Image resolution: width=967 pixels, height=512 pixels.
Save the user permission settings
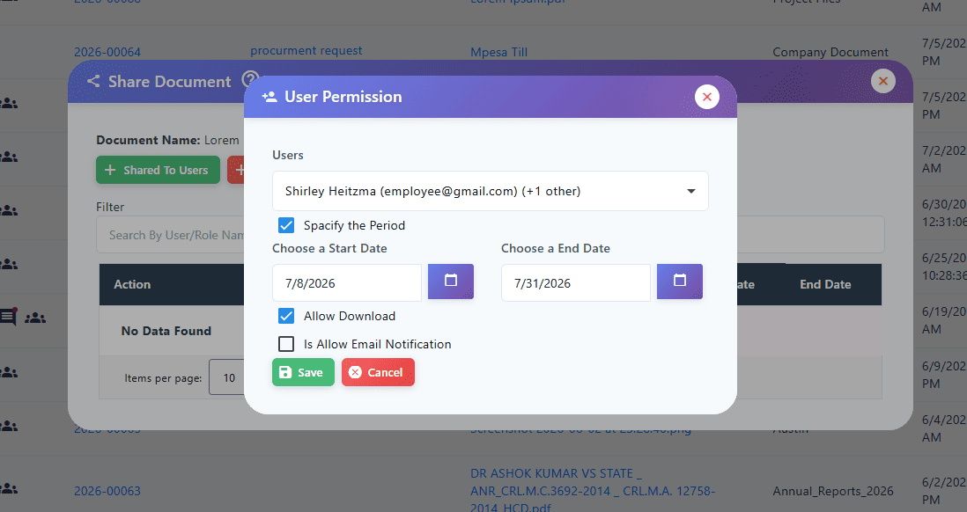(x=304, y=372)
